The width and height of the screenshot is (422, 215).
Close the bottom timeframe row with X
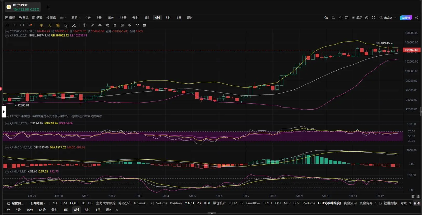(117, 210)
